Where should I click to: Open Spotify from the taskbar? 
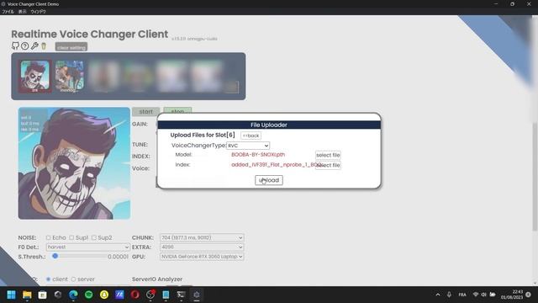88,295
